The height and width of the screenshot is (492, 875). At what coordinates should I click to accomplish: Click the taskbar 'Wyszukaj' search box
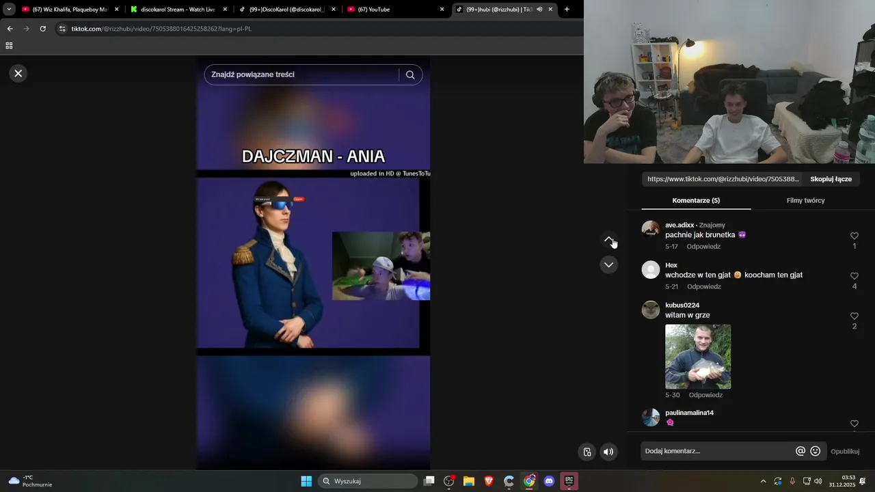(369, 481)
